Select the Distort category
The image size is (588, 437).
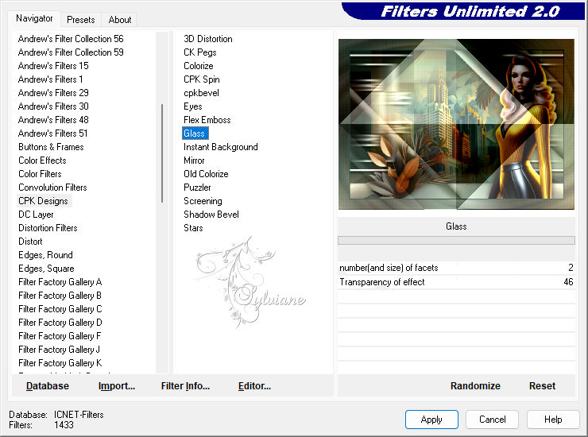point(30,242)
